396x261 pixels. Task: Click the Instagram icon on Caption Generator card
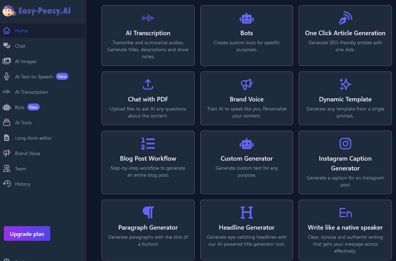[345, 144]
